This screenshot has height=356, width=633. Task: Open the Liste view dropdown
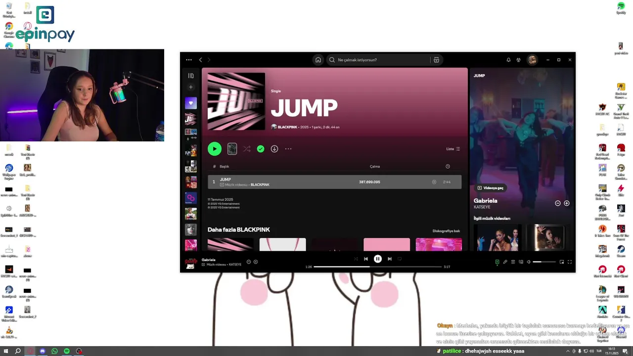click(453, 149)
